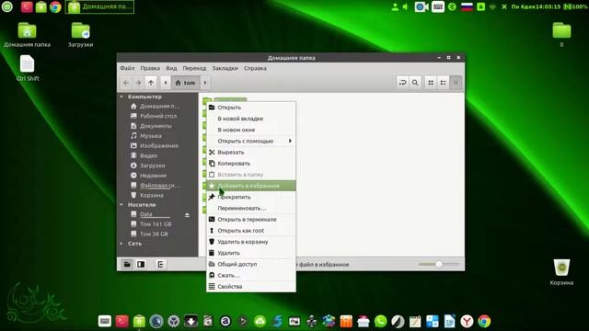This screenshot has width=589, height=331.
Task: Open Свойства from context menu
Action: [251, 287]
